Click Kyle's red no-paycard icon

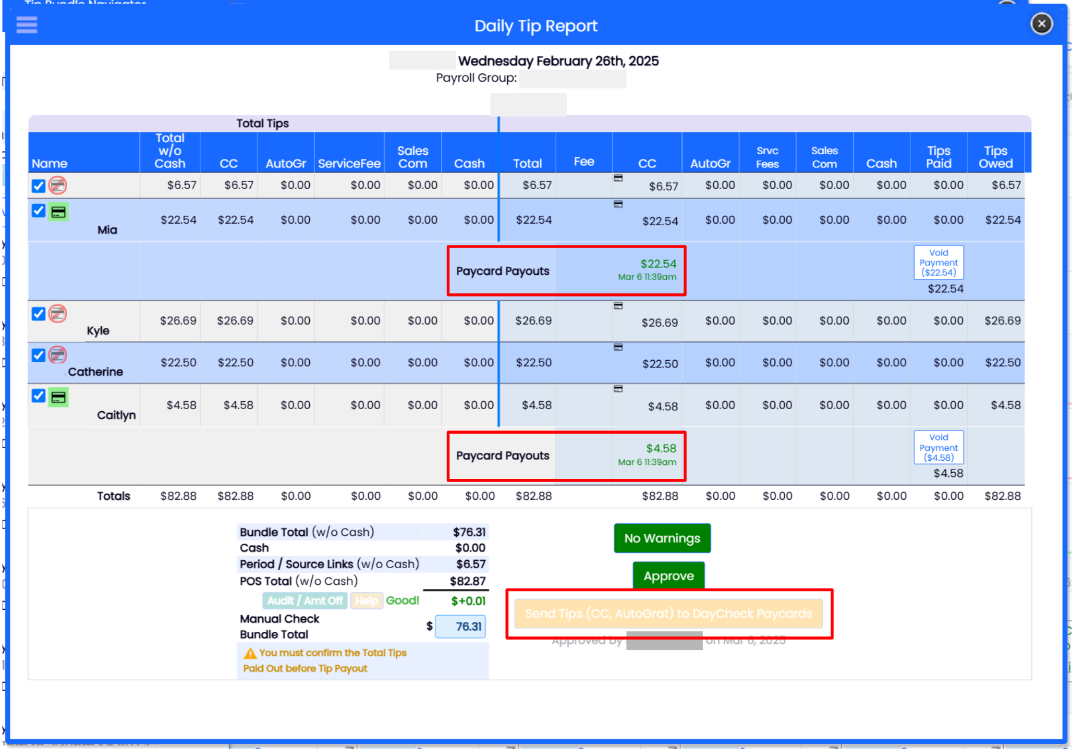tap(58, 314)
